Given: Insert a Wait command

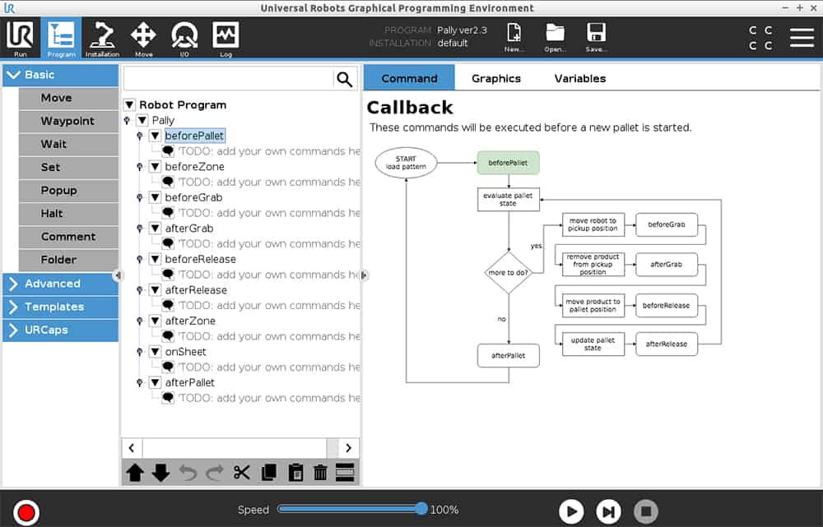Looking at the screenshot, I should 69,144.
